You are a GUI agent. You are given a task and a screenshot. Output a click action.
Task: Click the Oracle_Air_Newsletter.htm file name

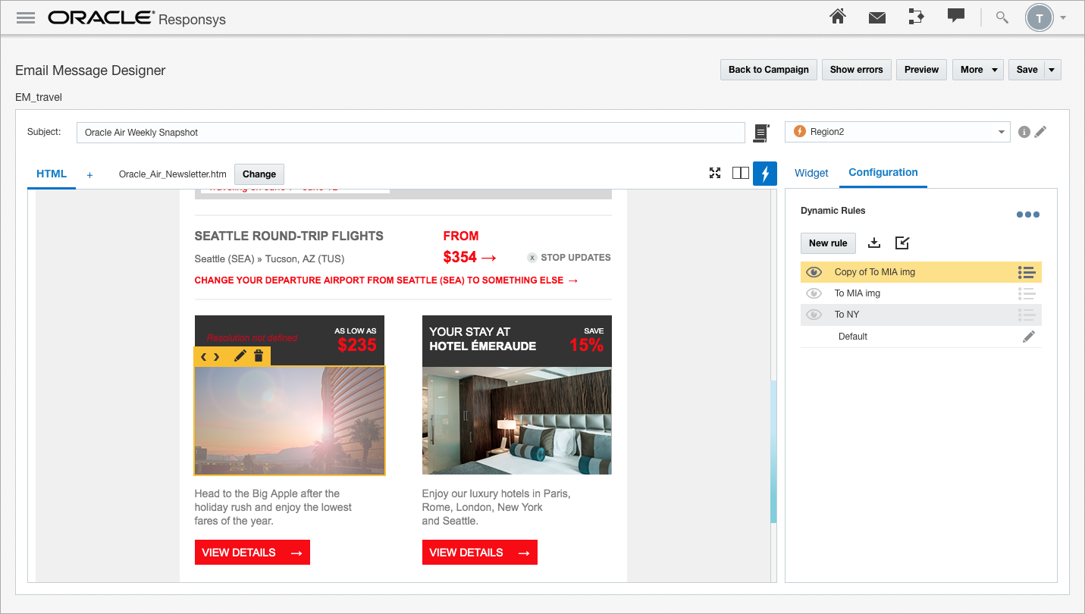(x=173, y=174)
